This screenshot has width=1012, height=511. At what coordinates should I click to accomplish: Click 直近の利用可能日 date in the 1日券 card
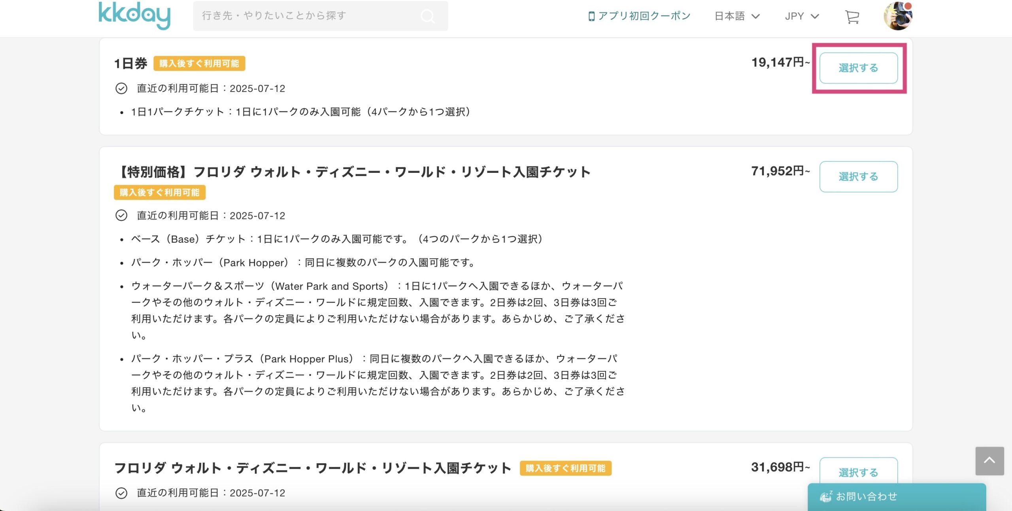point(211,88)
